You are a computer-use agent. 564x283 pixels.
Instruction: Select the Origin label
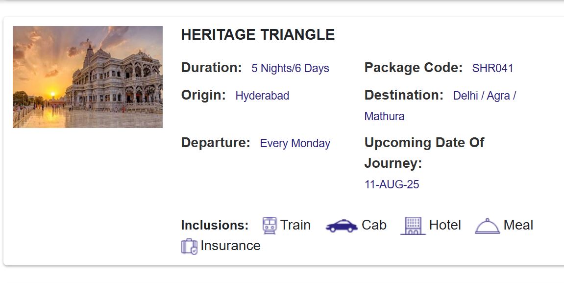pyautogui.click(x=202, y=96)
